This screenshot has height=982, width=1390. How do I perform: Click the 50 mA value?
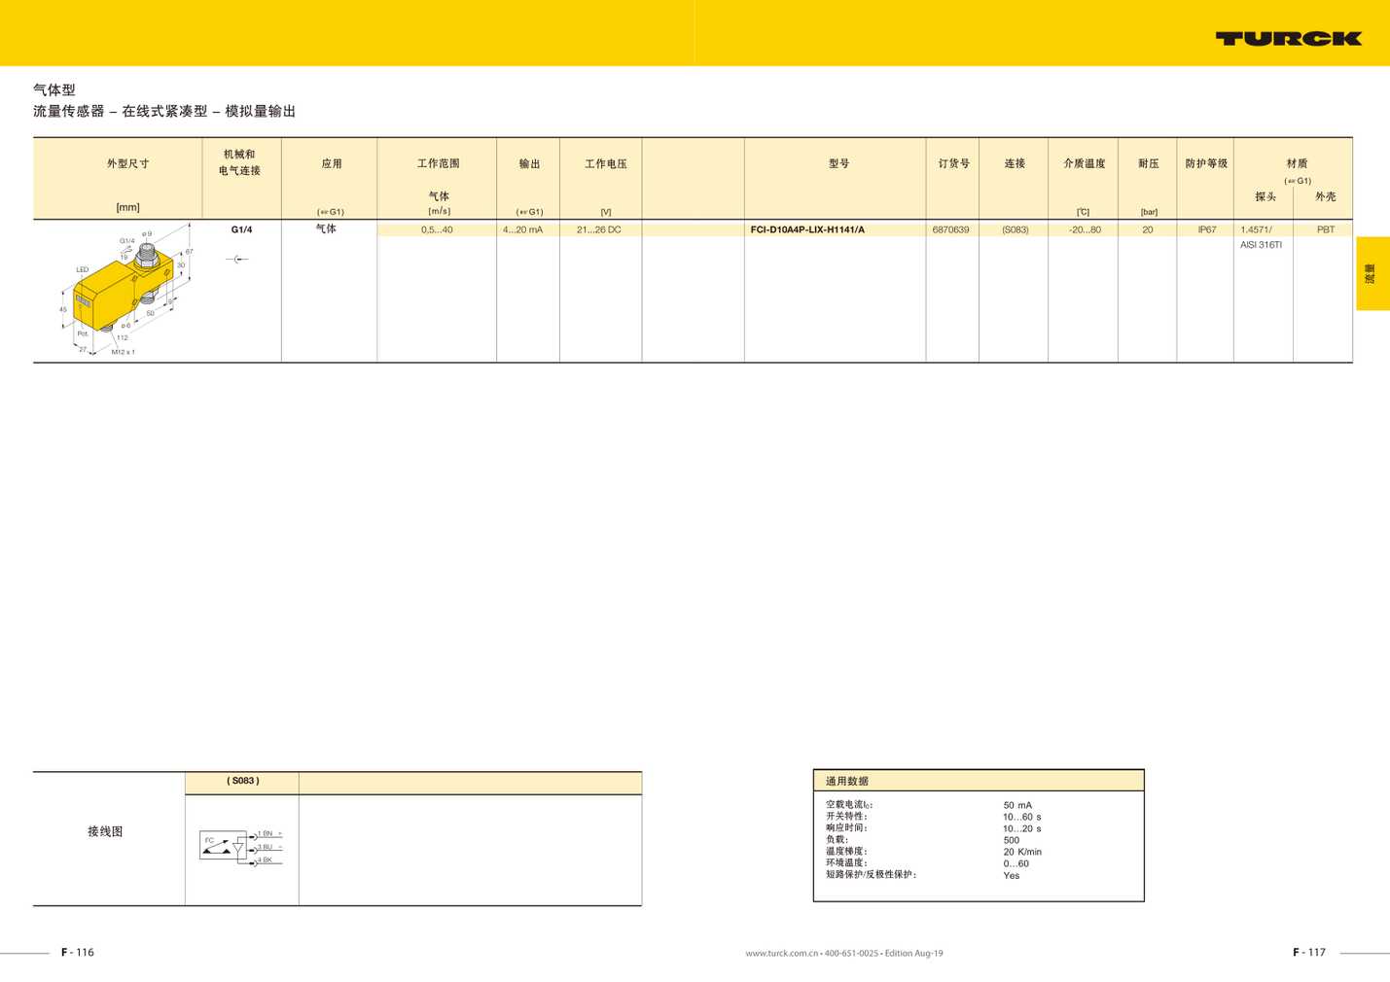[1017, 805]
